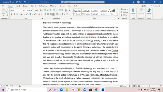Open Chrome from taskbar
Screen dimensions: 163x92
(97, 90)
